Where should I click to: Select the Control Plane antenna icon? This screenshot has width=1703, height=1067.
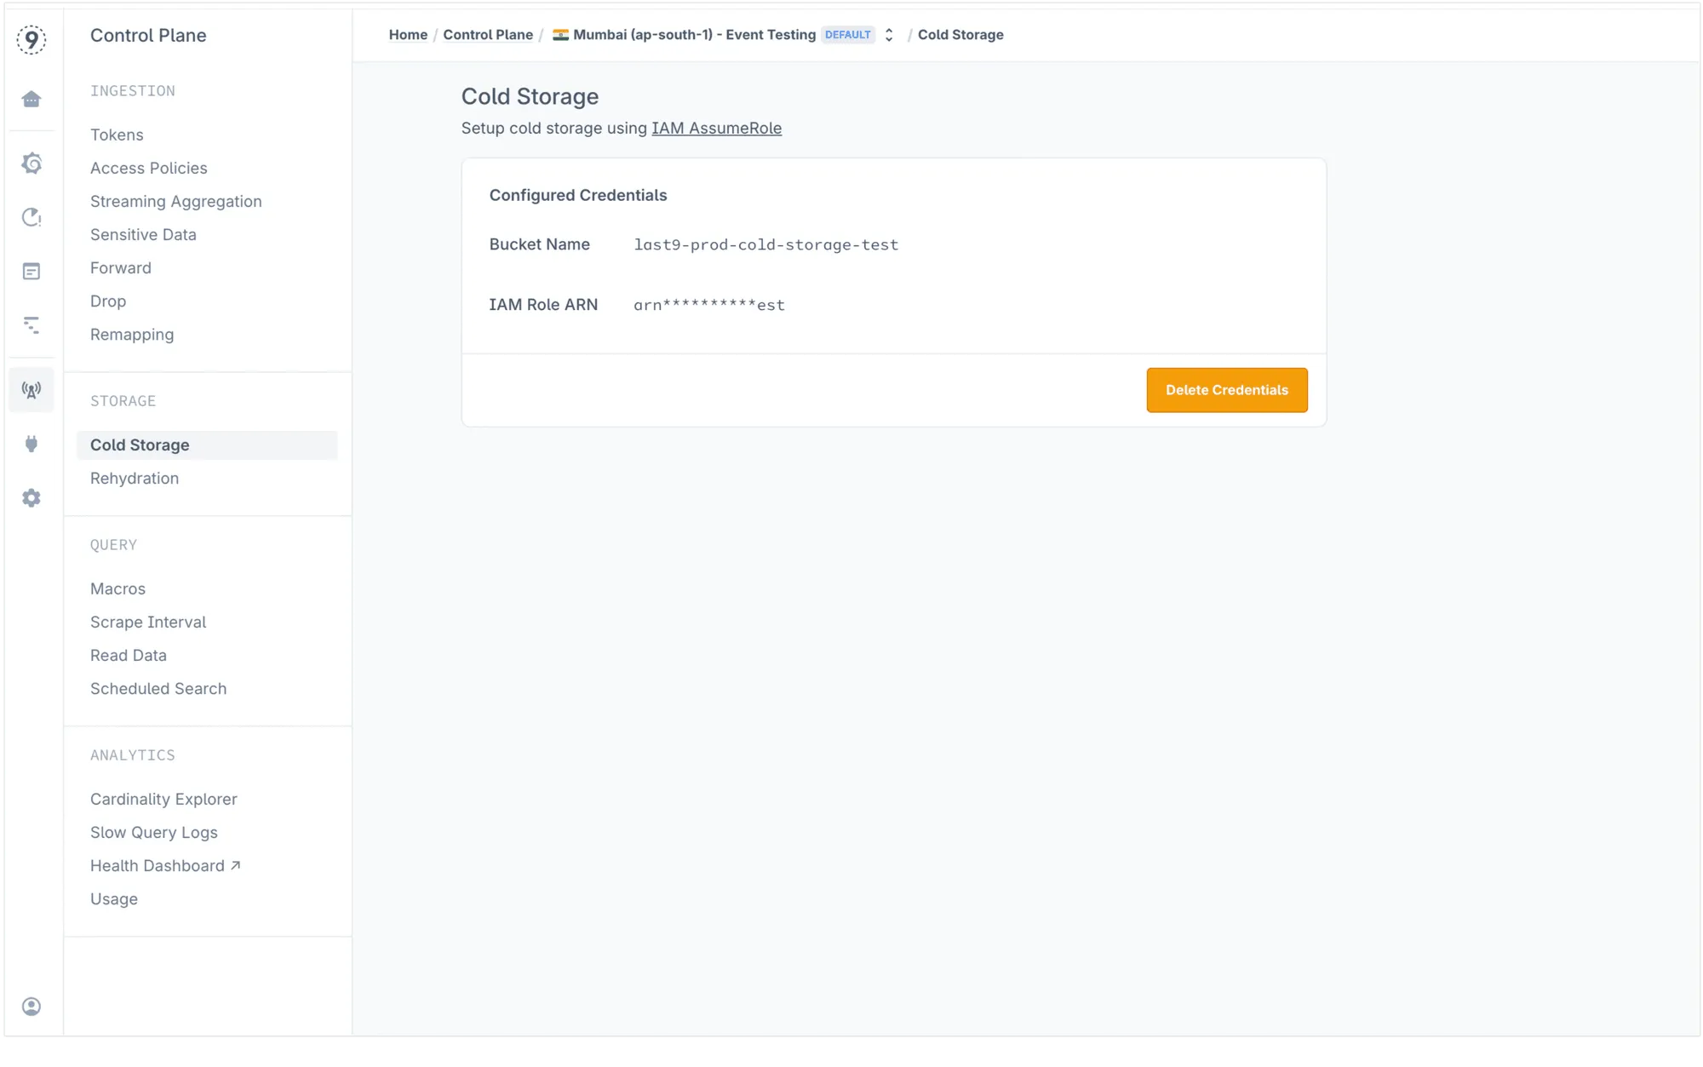click(x=32, y=390)
